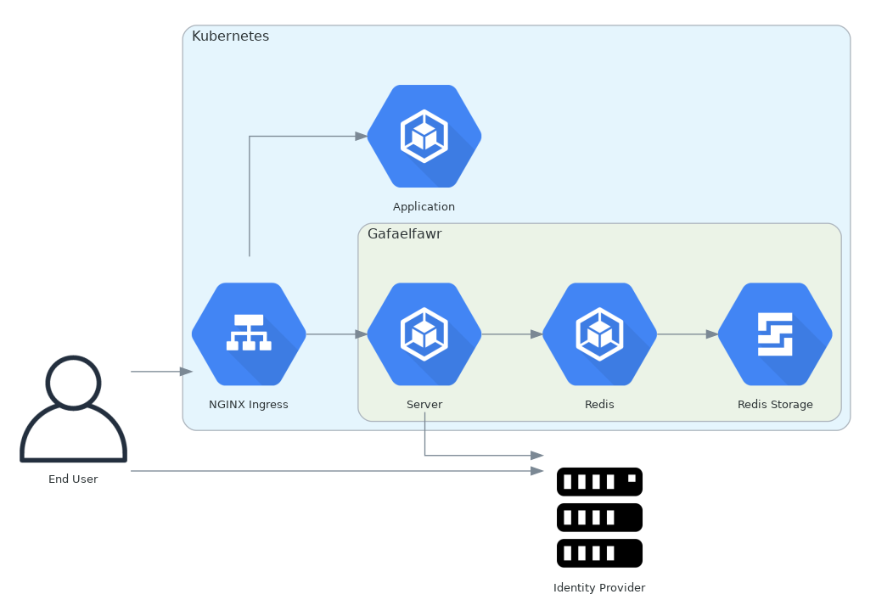Select the "Redis Storage" text label
The image size is (876, 611).
click(775, 405)
